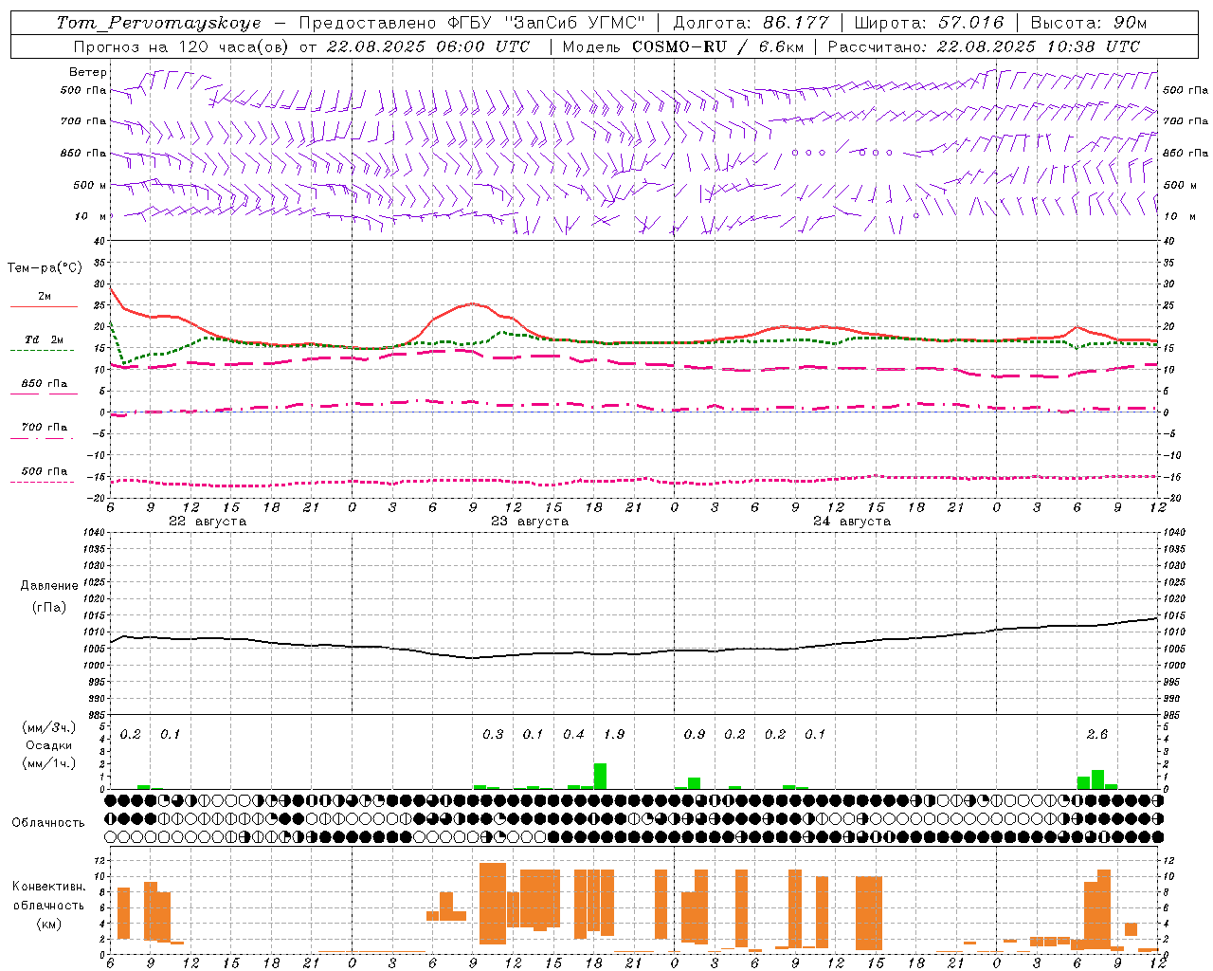Click the precipitation value 1.9

[614, 735]
